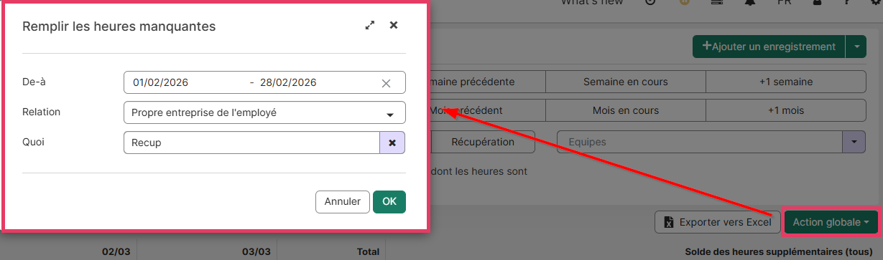Cancel the dialog with Annuler
This screenshot has height=260, width=883.
click(x=343, y=202)
